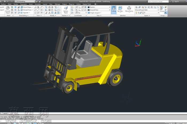The width and height of the screenshot is (187, 124).
Task: Toggle the Culling selection option
Action: tap(114, 10)
